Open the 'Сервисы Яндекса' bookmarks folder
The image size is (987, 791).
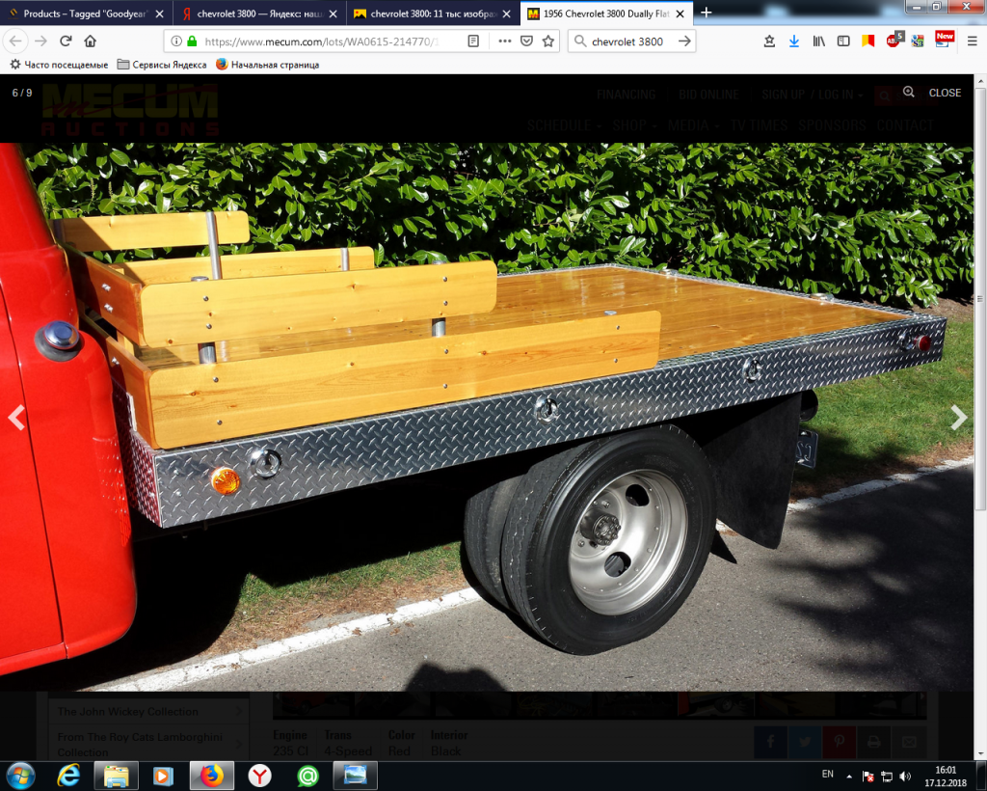pyautogui.click(x=162, y=65)
